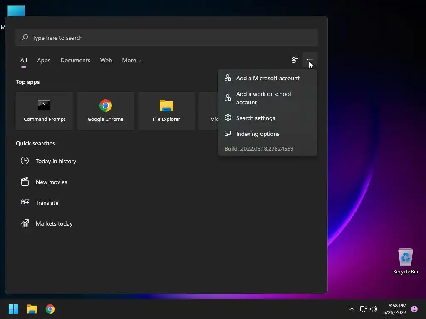This screenshot has height=319, width=426.
Task: Click the volume speaker tray icon
Action: [374, 309]
